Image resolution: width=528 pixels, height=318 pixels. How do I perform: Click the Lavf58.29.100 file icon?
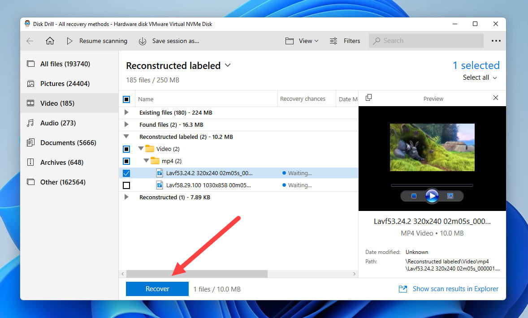pos(160,185)
